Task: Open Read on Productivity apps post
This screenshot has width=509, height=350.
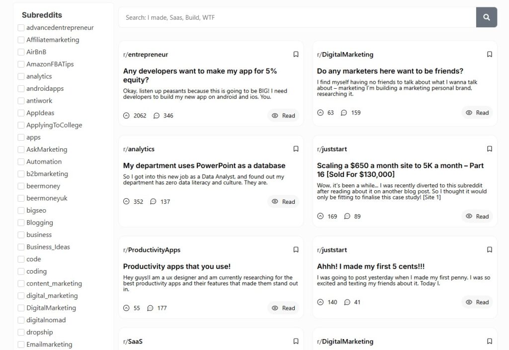Action: [x=283, y=308]
